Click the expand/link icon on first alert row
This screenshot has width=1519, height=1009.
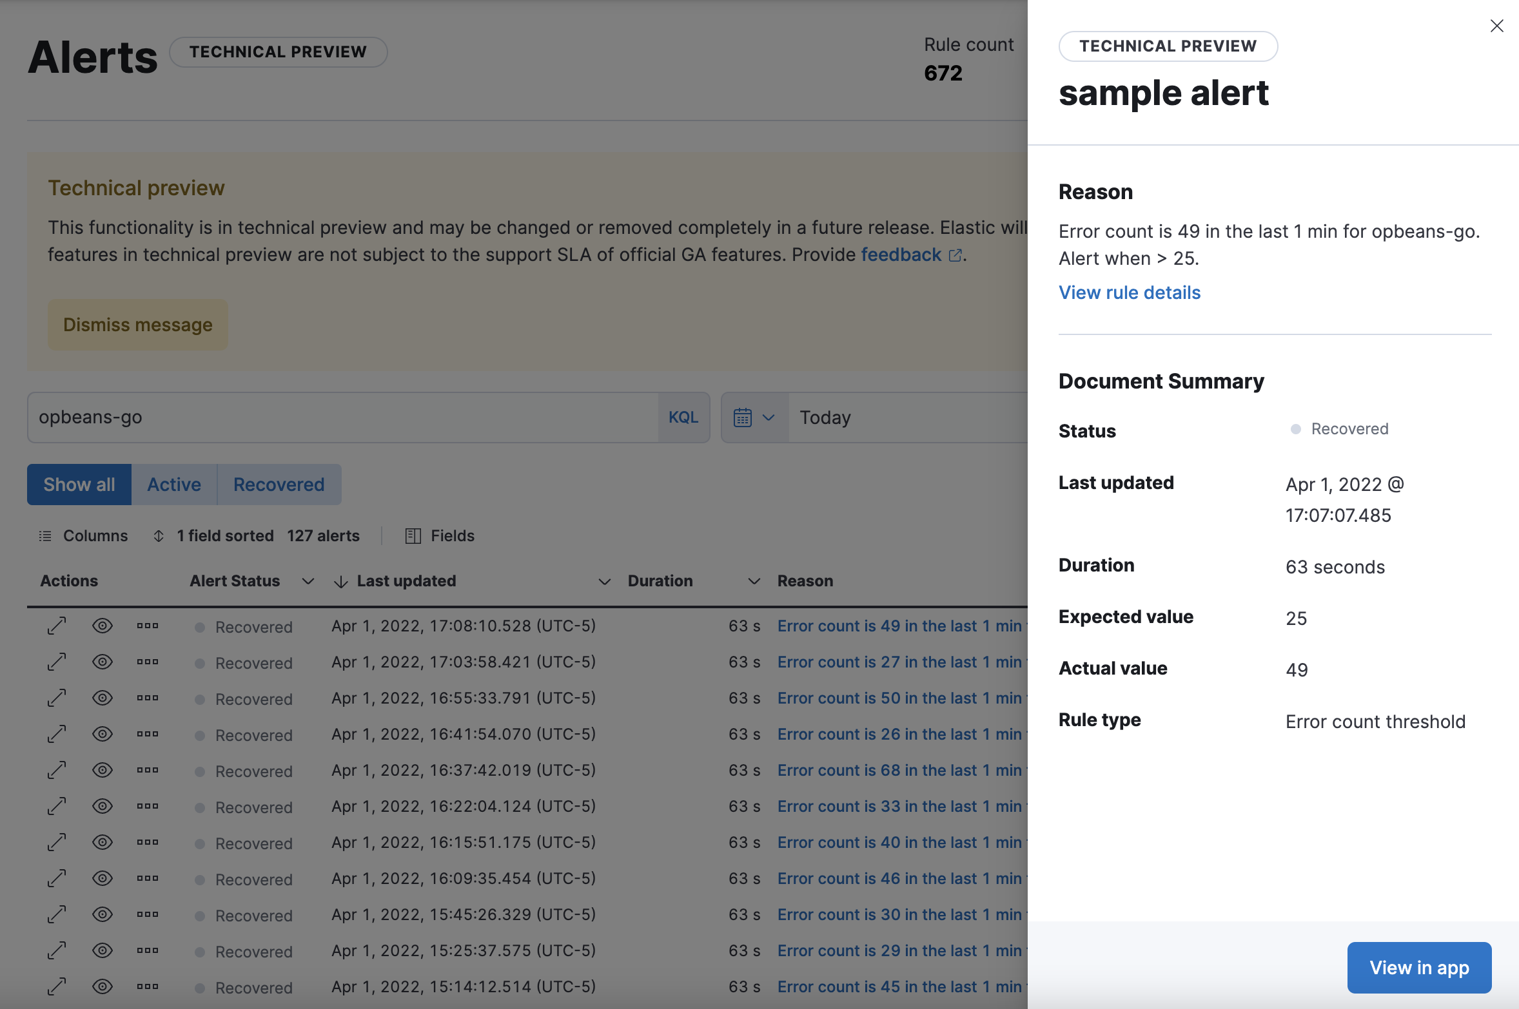[57, 624]
